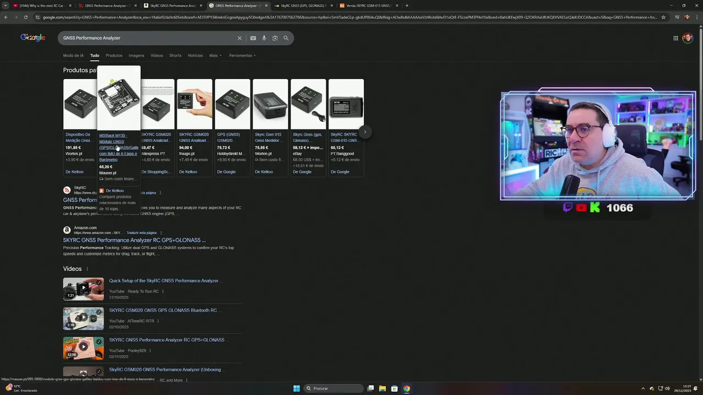Open the Google apps grid icon
This screenshot has width=703, height=395.
pyautogui.click(x=676, y=38)
